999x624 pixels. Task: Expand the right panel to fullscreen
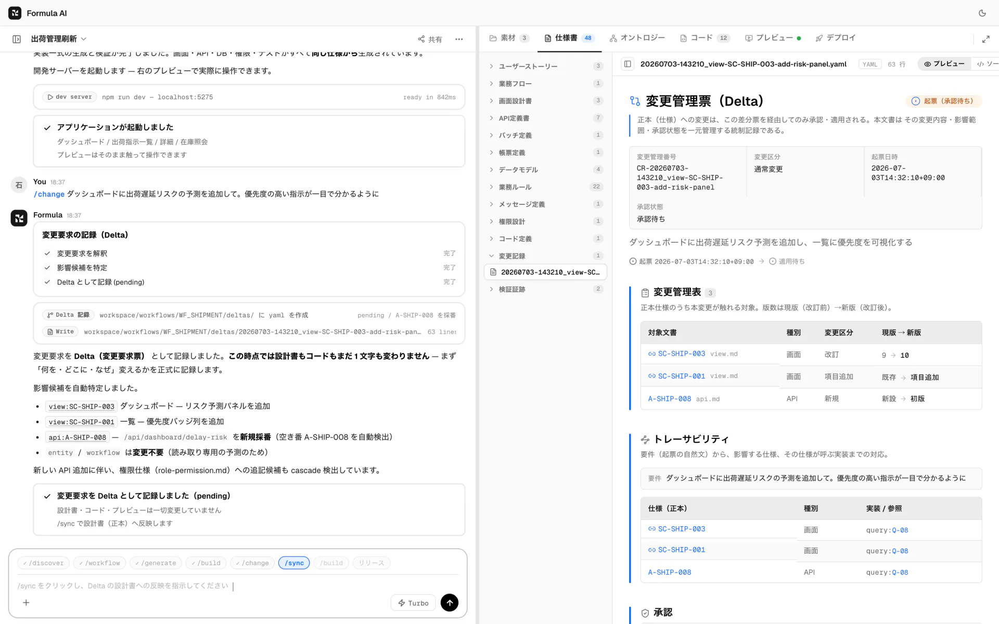tap(985, 39)
